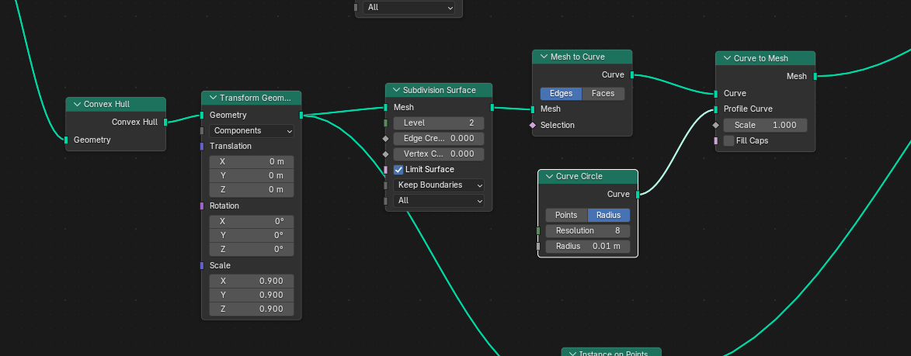
Task: Click Subdivision Surface Mesh output socket
Action: click(492, 107)
